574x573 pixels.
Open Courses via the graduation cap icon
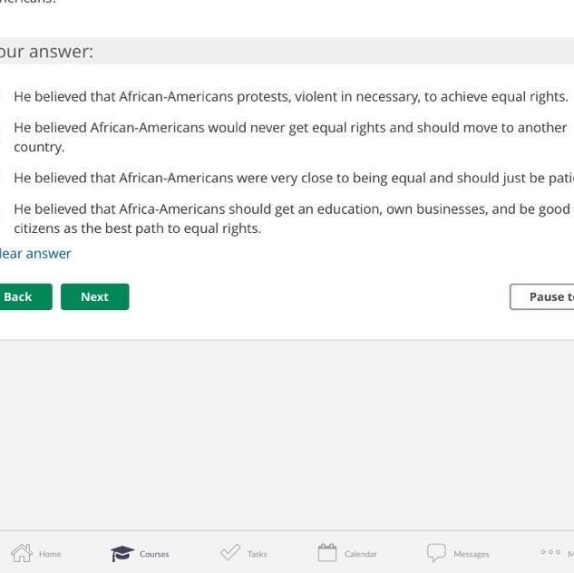point(122,552)
